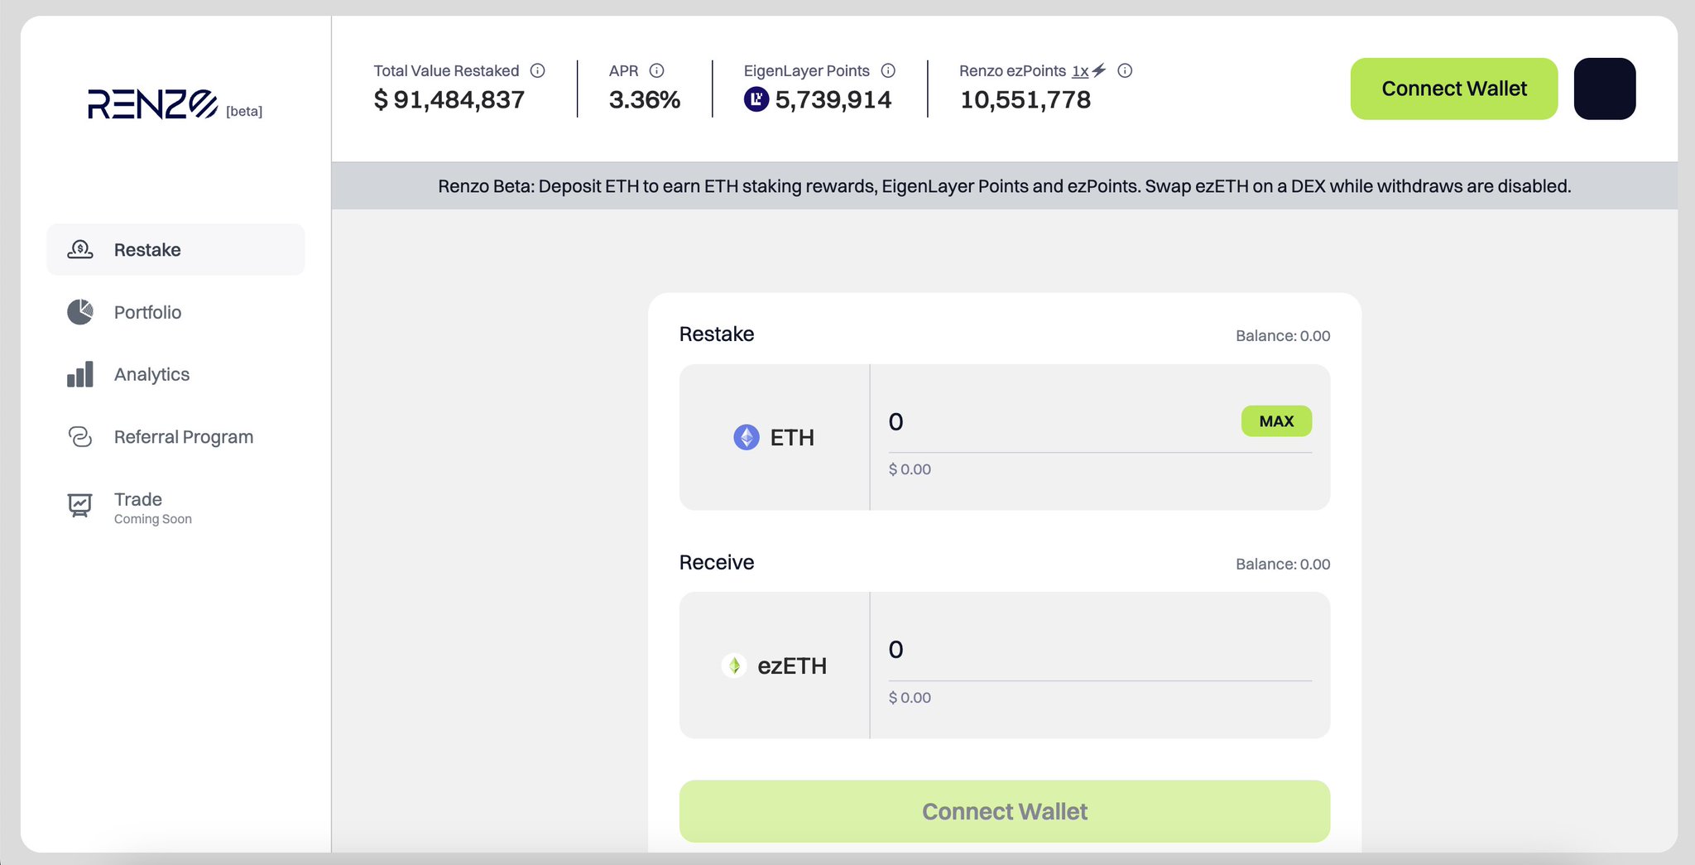This screenshot has width=1695, height=865.
Task: Click the Renzo Beta announcement banner text
Action: coord(1005,186)
